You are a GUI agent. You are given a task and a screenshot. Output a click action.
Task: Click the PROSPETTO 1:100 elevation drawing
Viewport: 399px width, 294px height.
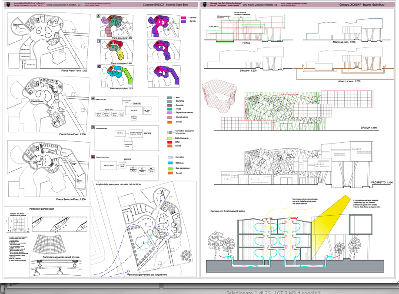click(300, 163)
